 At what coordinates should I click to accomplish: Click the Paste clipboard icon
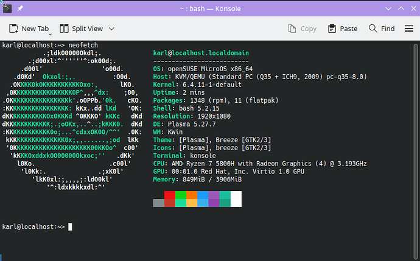(x=332, y=29)
